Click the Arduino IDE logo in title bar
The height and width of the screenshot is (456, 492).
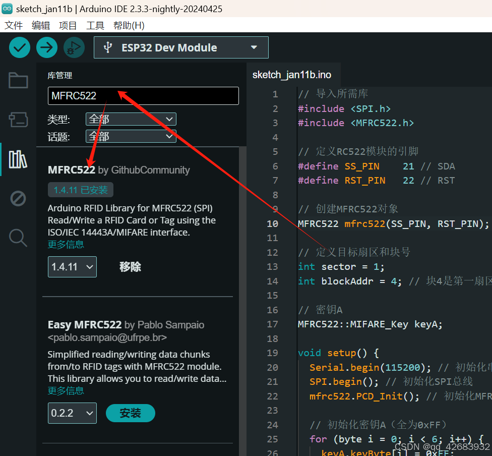coord(7,9)
